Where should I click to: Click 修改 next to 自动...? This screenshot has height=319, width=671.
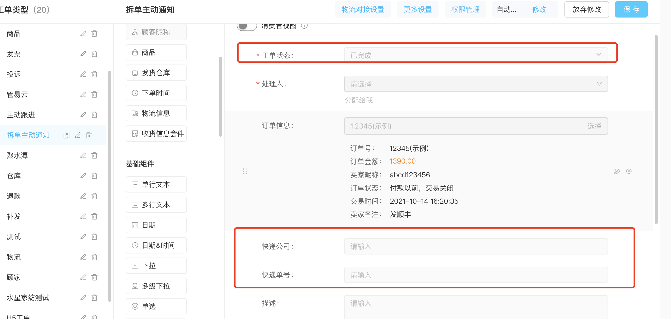tap(539, 10)
